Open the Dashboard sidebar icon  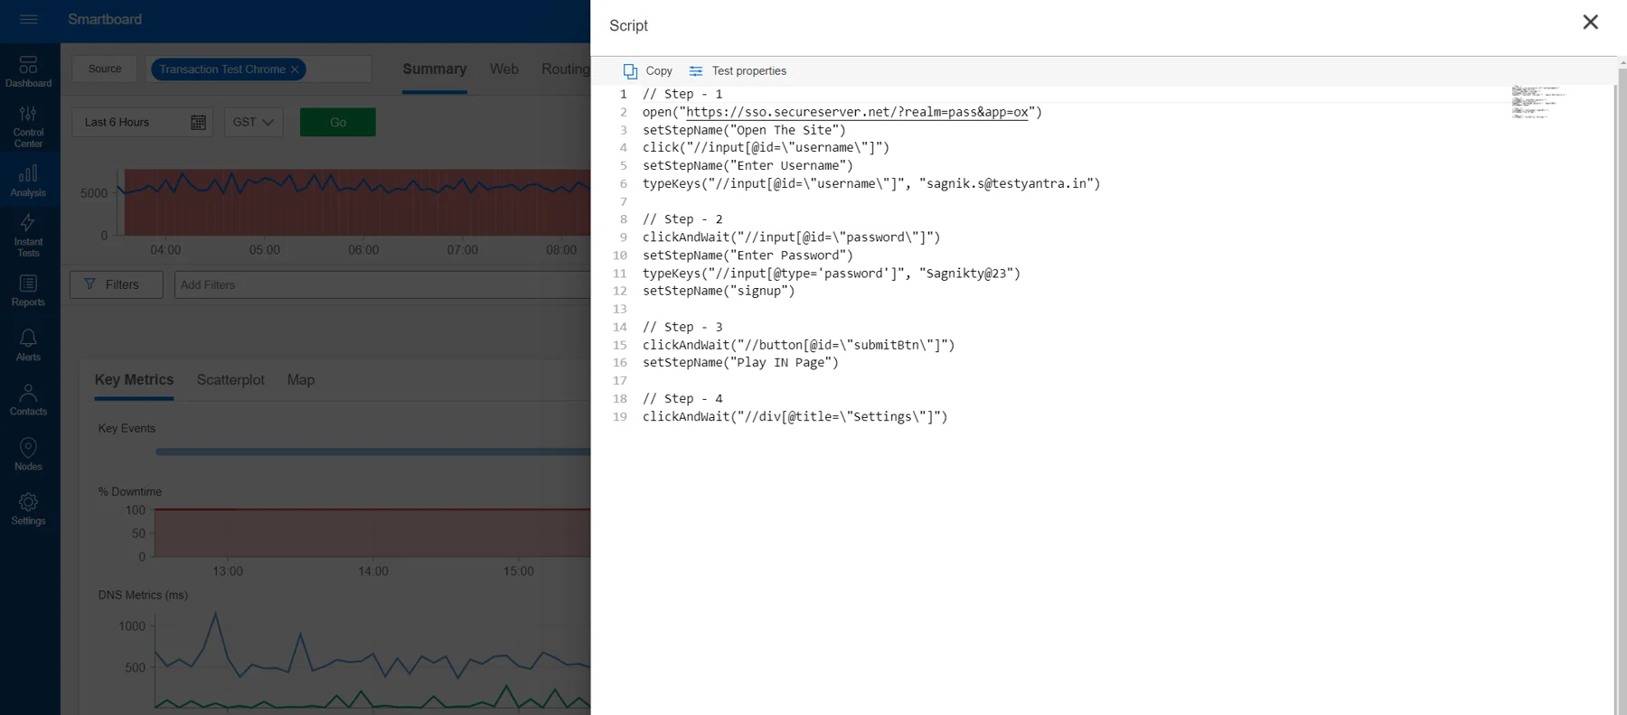(x=28, y=71)
